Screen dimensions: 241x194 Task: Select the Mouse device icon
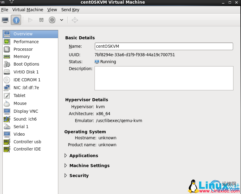coord(7,104)
